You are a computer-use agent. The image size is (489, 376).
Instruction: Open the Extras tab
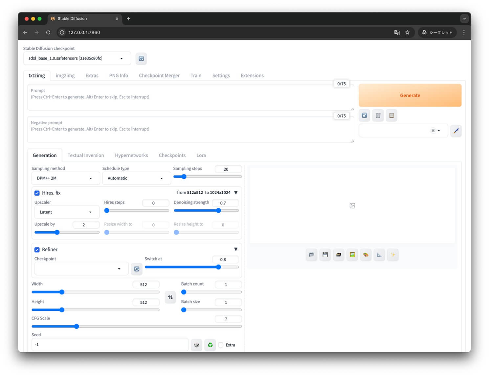point(92,75)
